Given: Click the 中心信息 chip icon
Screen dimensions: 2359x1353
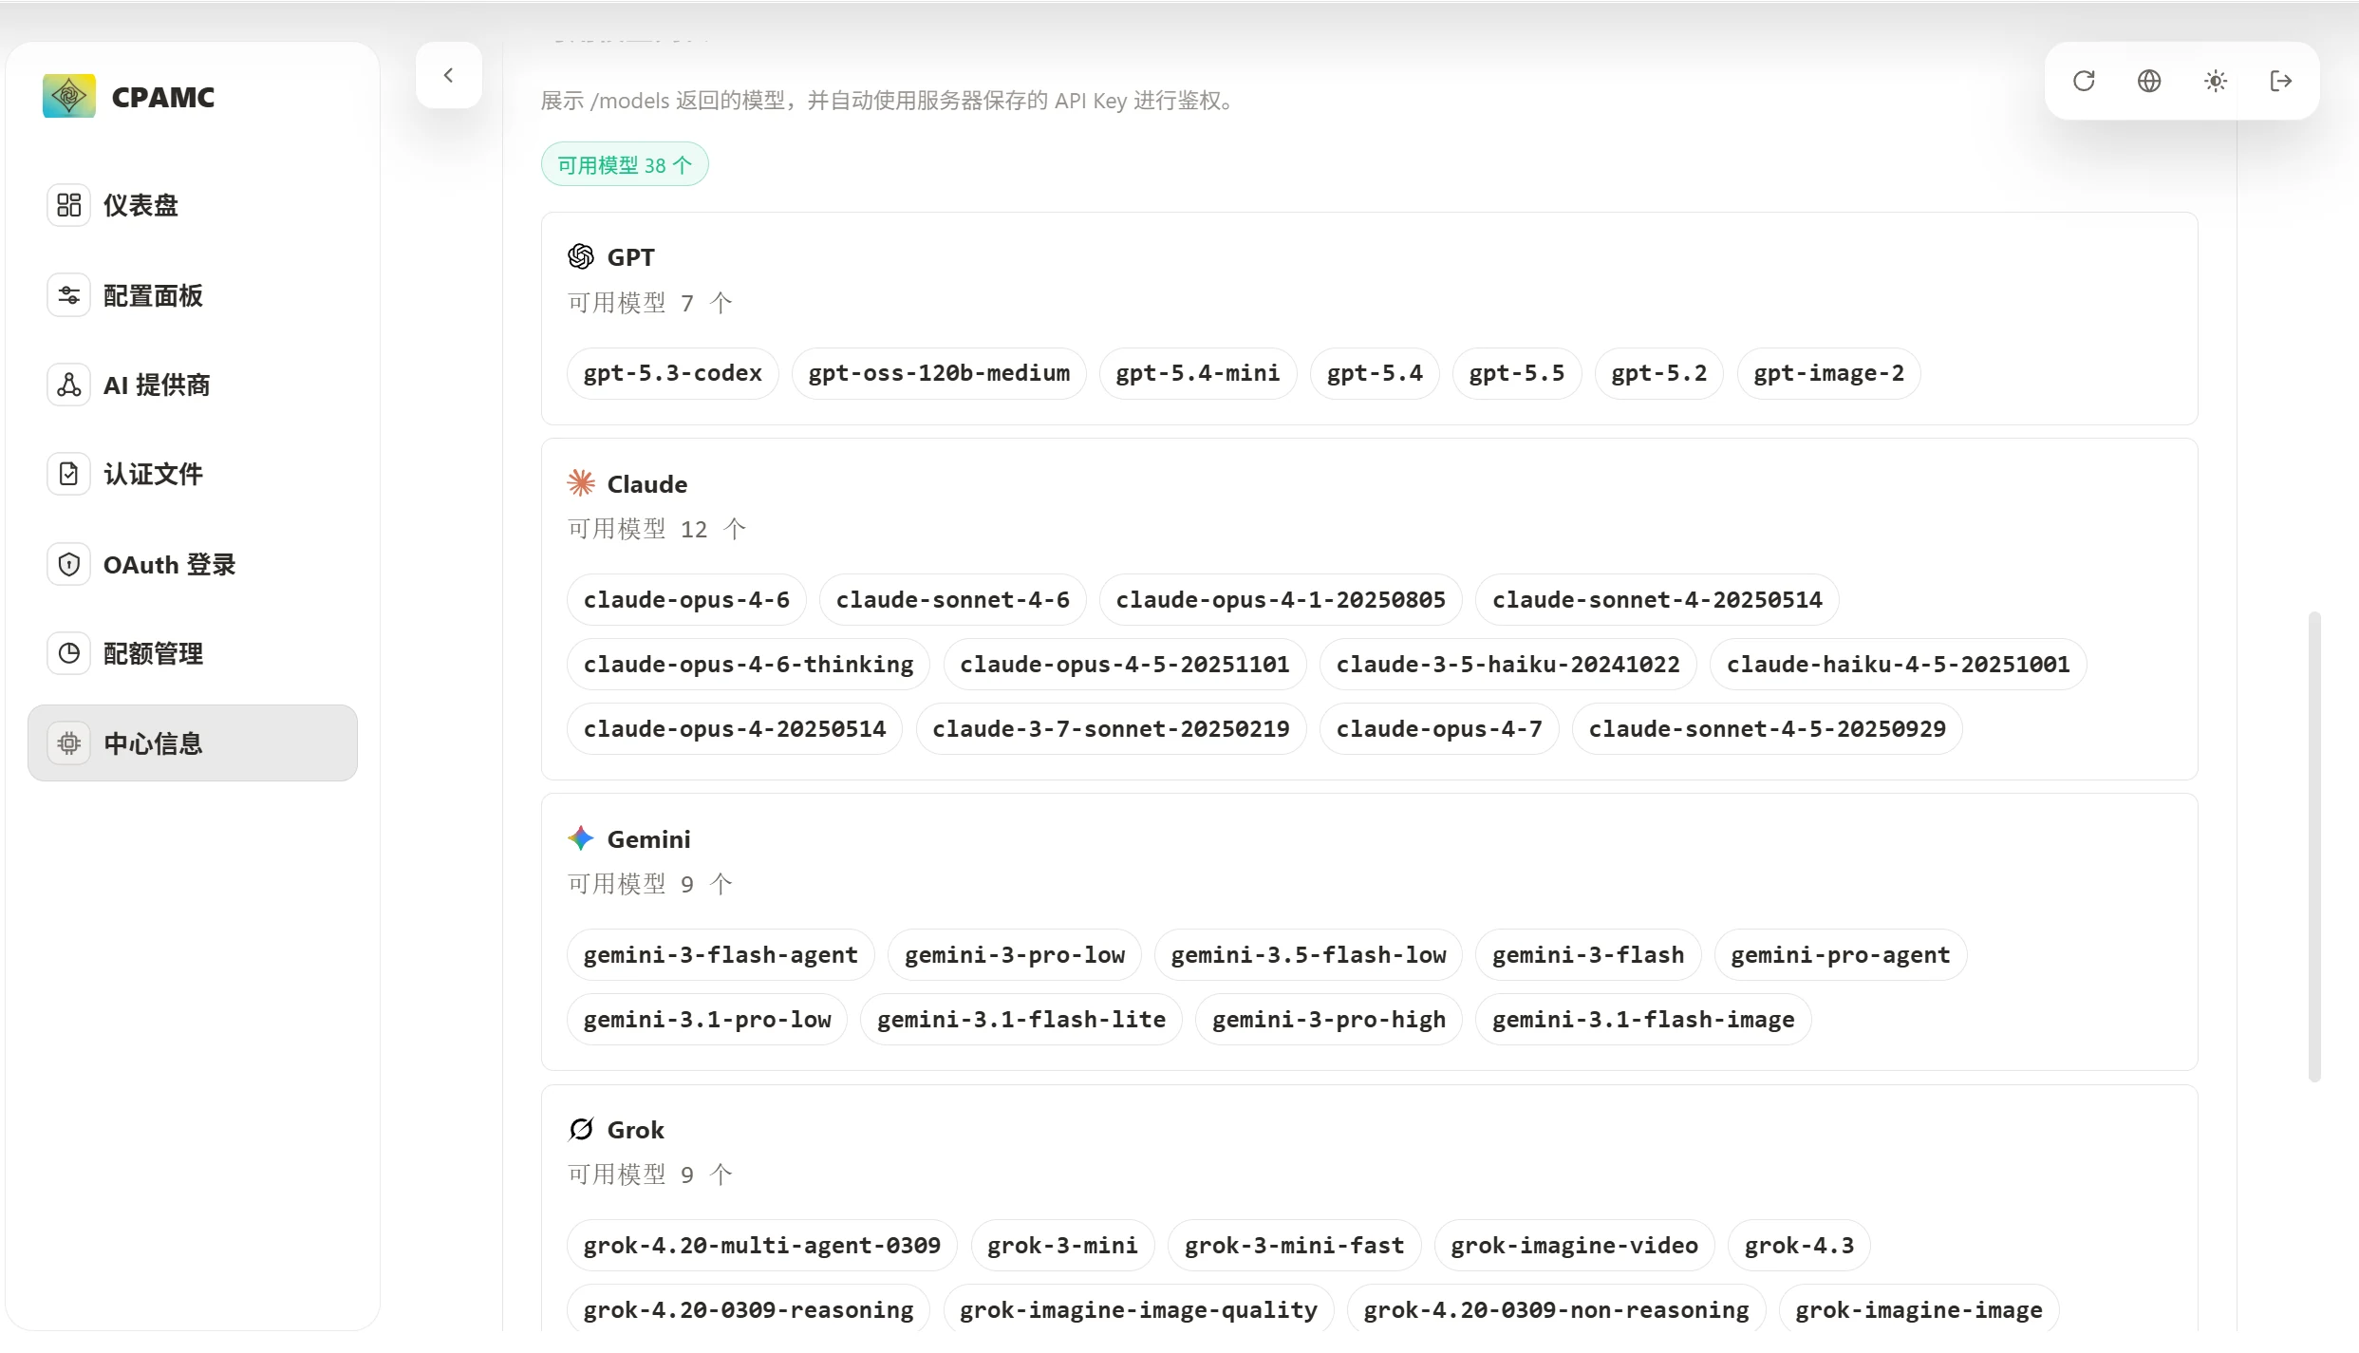Looking at the screenshot, I should pyautogui.click(x=68, y=742).
